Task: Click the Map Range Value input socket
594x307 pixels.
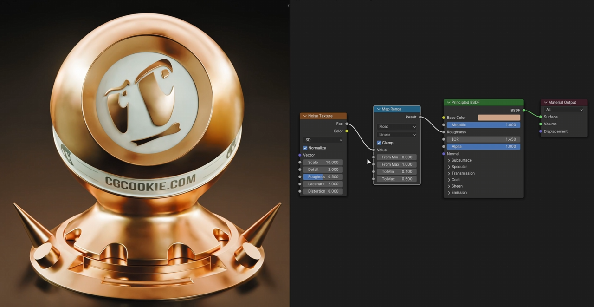Action: click(374, 150)
